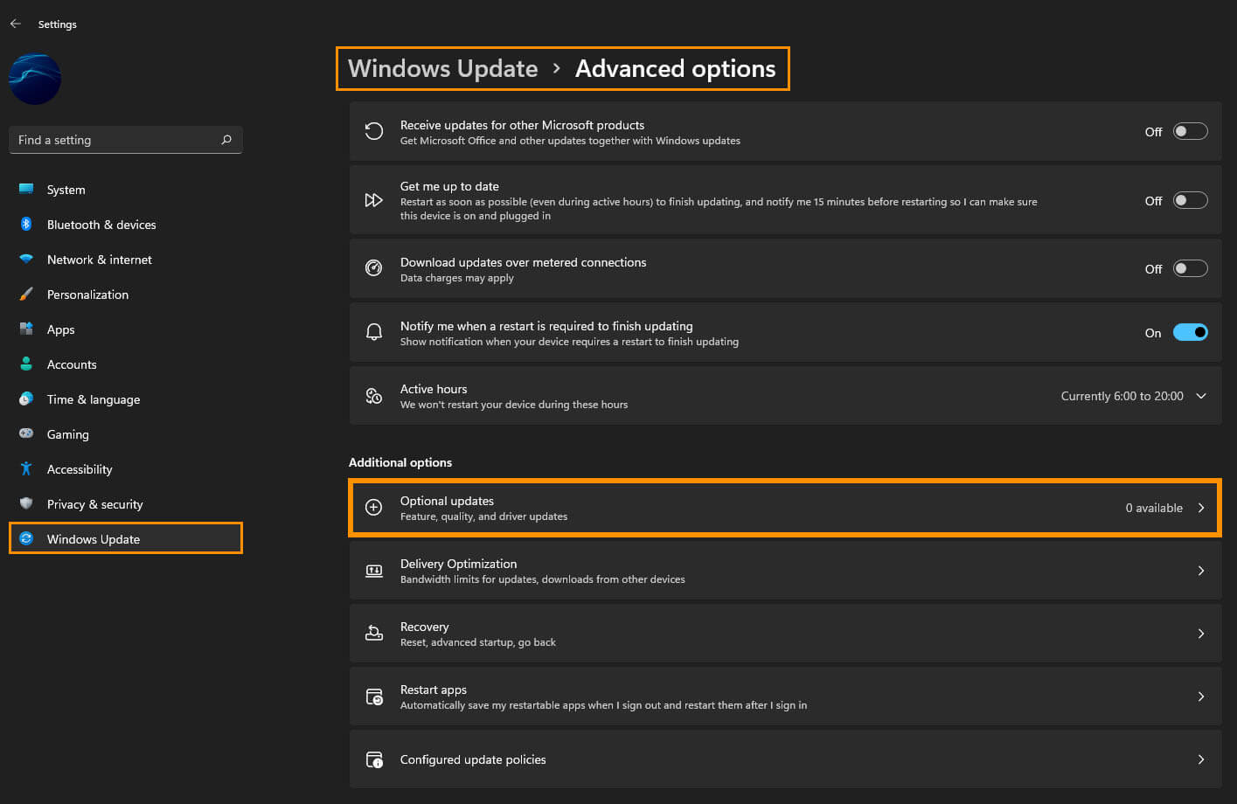Viewport: 1237px width, 804px height.
Task: Open Privacy & security section
Action: point(126,504)
